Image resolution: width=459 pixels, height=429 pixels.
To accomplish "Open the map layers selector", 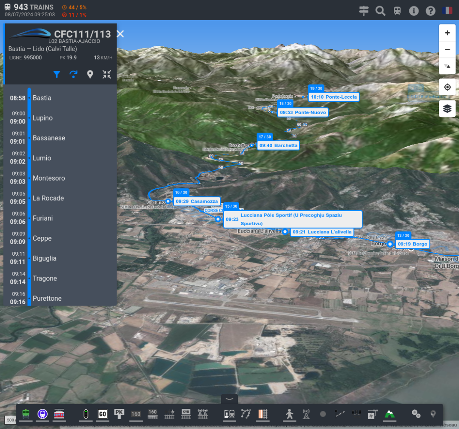I will coord(447,109).
